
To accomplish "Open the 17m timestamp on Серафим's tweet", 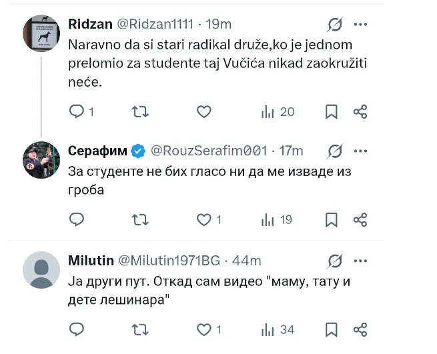I will point(291,151).
